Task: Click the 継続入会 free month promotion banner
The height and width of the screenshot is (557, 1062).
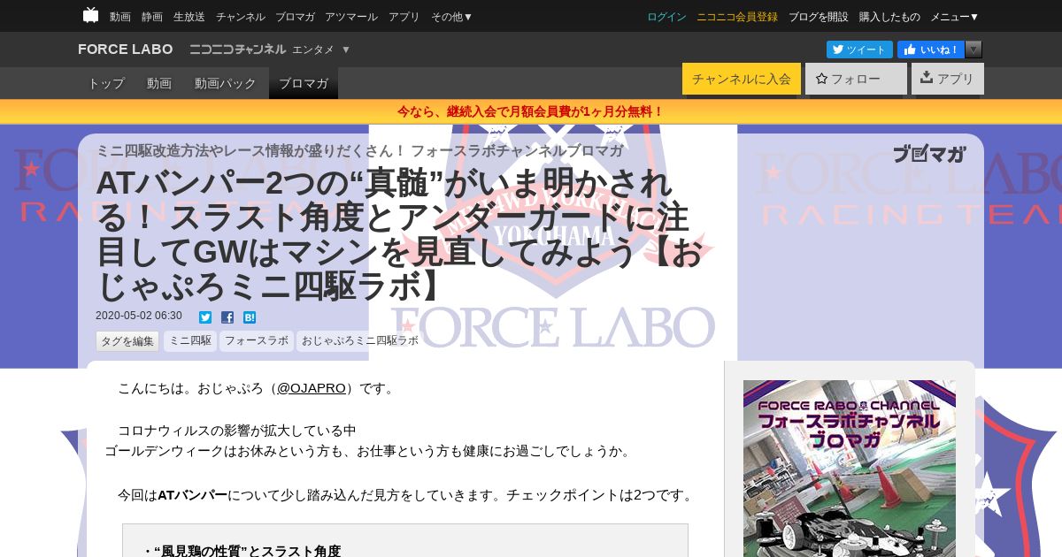Action: pos(531,111)
